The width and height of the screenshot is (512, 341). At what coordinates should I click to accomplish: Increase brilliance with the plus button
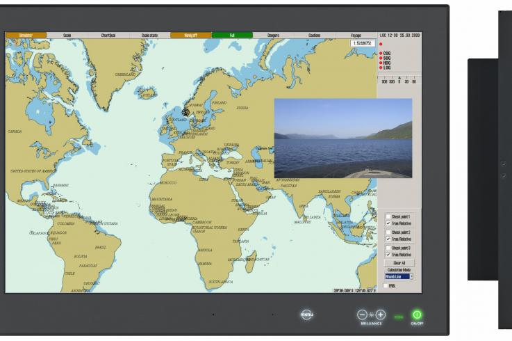pos(381,315)
